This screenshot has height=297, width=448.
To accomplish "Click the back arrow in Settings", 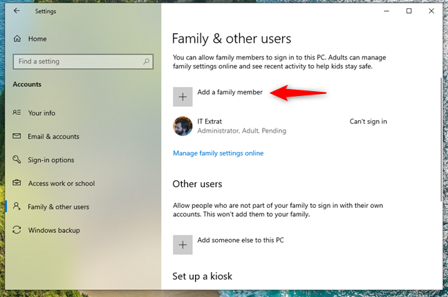I will tap(17, 11).
